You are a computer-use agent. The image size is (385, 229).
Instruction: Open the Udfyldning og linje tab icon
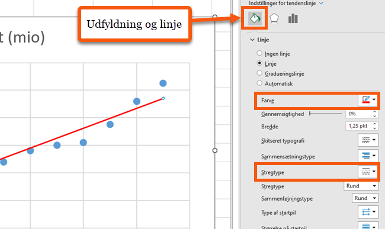click(x=255, y=18)
